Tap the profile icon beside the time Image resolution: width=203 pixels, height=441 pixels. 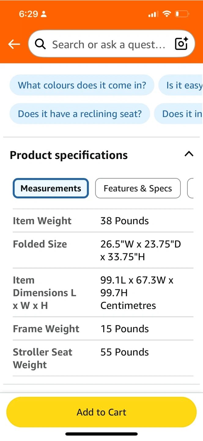tap(44, 14)
